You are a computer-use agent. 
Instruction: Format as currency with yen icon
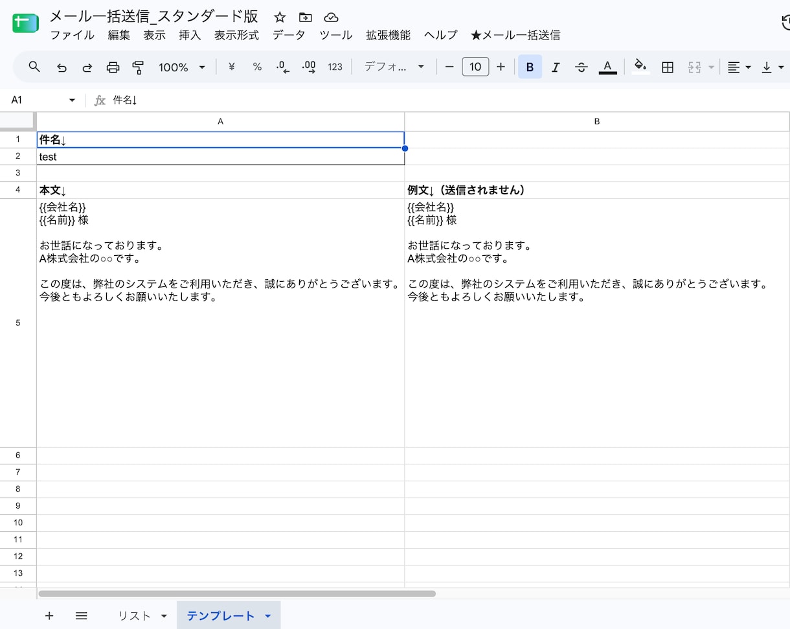click(231, 67)
